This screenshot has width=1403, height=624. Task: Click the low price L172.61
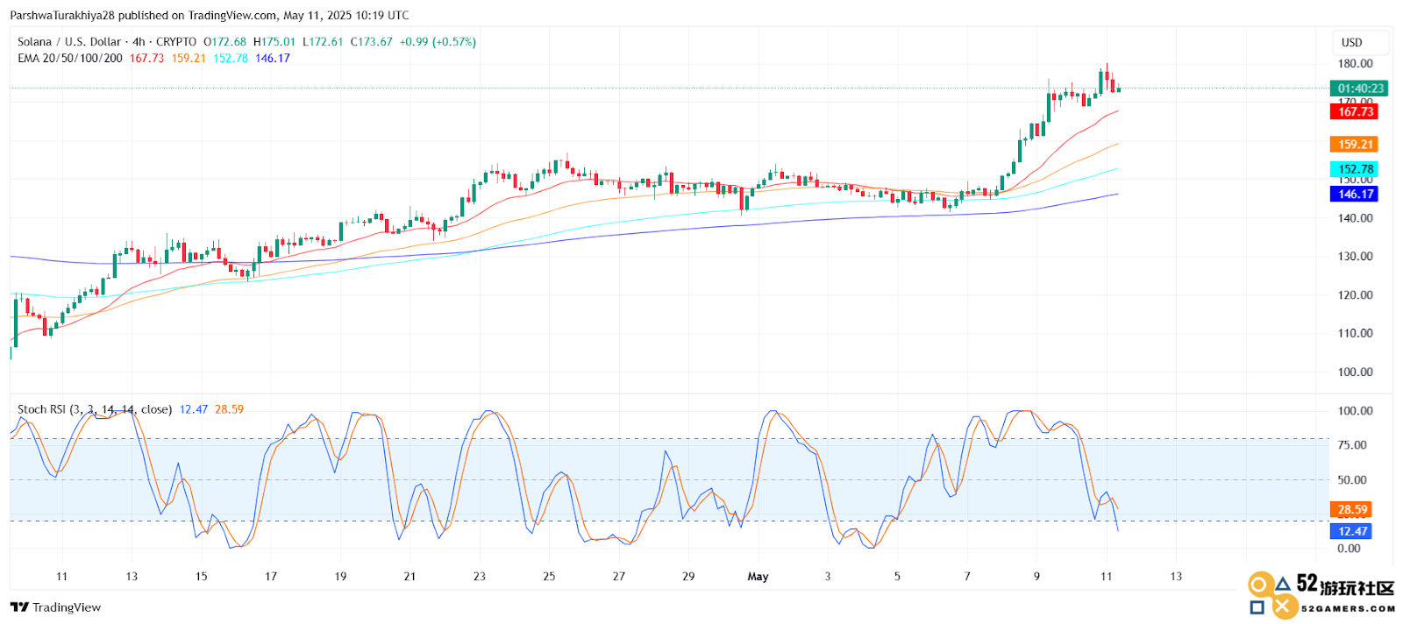[x=323, y=42]
